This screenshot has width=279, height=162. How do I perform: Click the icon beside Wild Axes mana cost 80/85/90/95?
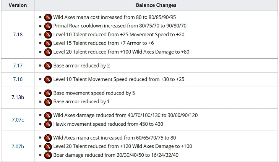(48, 17)
